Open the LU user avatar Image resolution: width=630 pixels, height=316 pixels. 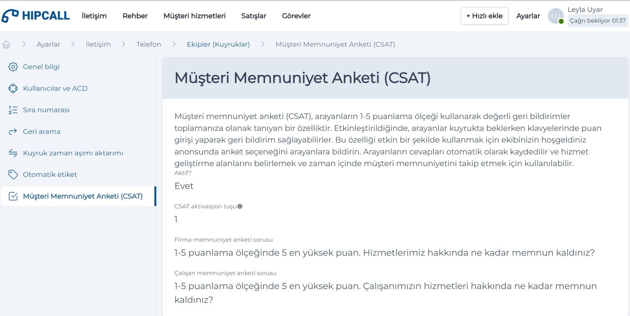pyautogui.click(x=556, y=16)
